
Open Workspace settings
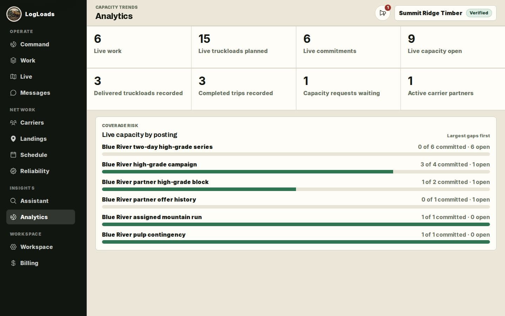41,247
